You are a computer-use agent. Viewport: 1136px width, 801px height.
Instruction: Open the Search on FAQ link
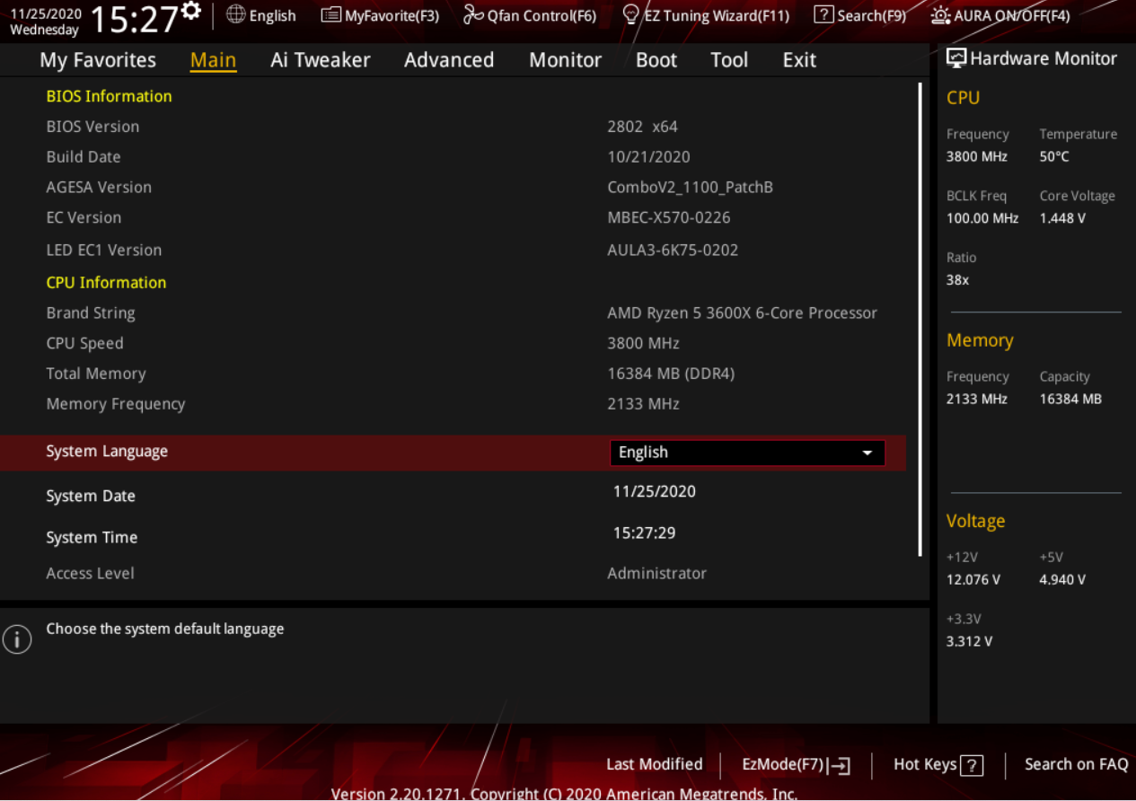[x=1077, y=764]
